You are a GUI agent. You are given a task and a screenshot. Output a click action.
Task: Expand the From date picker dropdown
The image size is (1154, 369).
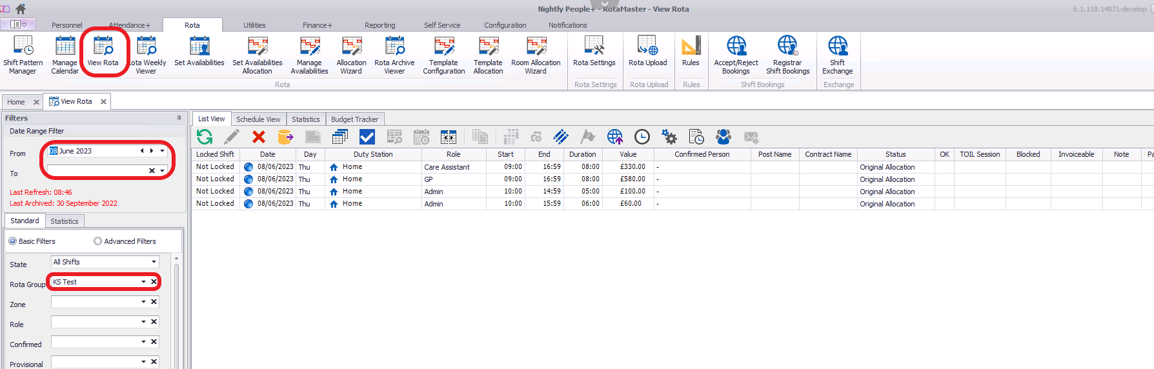click(x=162, y=151)
